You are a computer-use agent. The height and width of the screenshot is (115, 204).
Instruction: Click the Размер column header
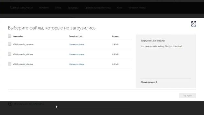point(115,36)
